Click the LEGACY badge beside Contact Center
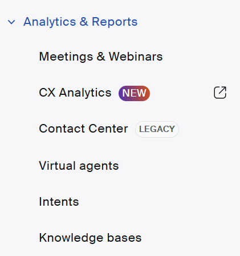240x256 pixels. [x=157, y=129]
